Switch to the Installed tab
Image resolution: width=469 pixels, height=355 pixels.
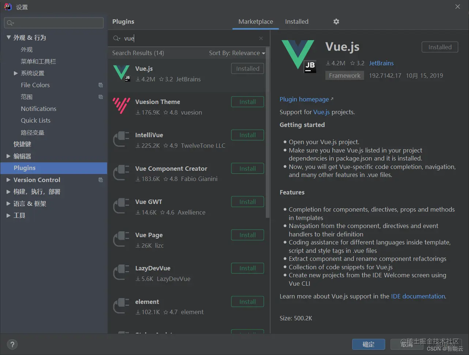(x=296, y=22)
